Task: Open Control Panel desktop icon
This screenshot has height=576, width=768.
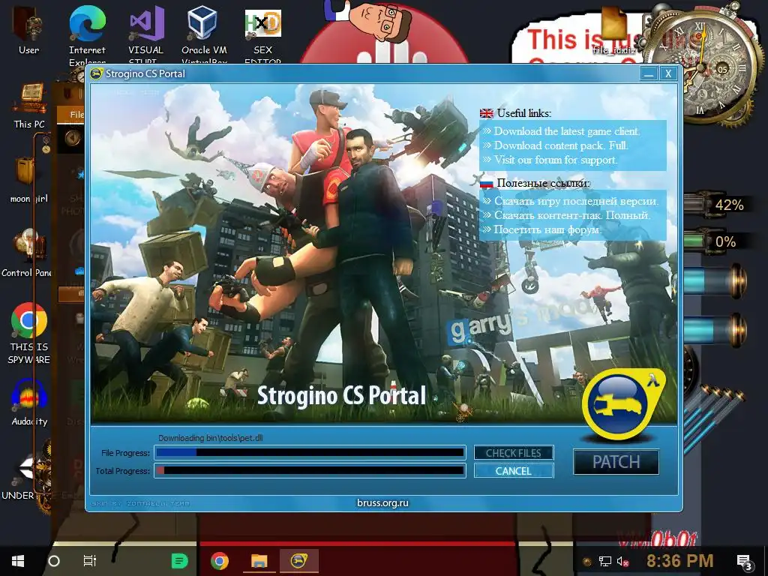Action: 27,253
